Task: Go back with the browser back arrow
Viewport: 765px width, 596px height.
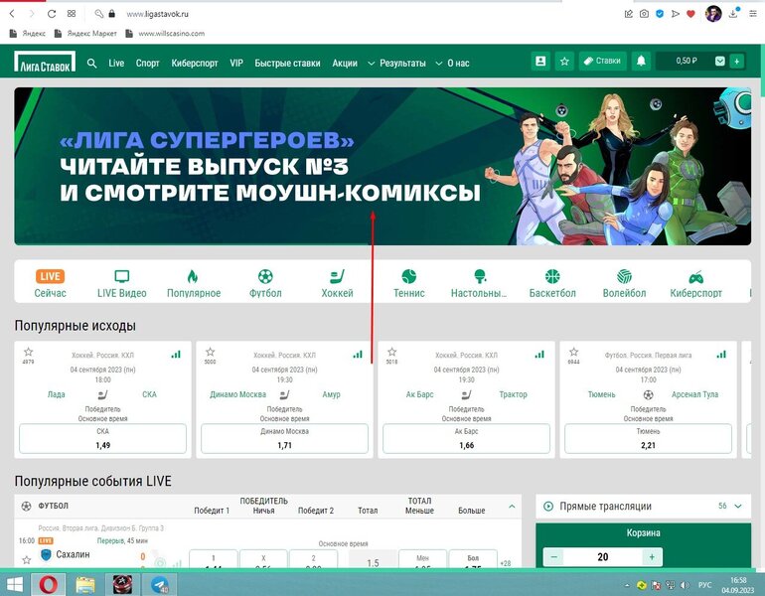Action: click(12, 14)
